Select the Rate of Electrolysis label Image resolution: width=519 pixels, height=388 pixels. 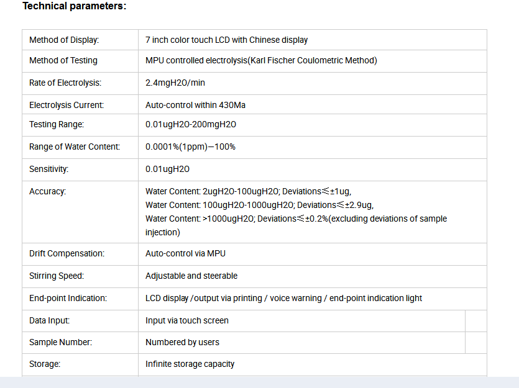65,83
